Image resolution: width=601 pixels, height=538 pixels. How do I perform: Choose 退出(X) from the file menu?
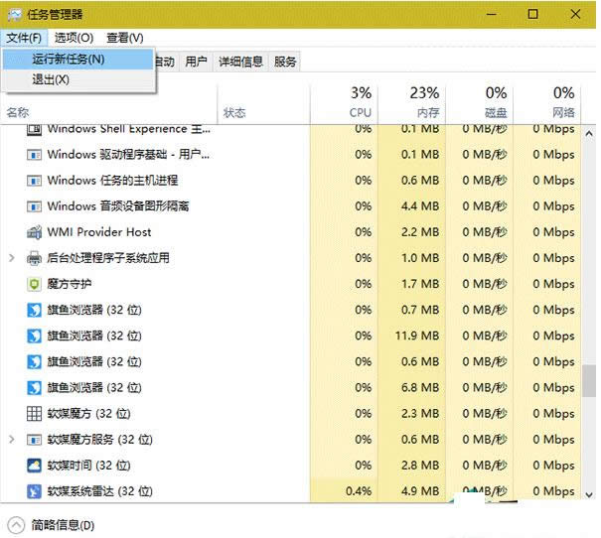pyautogui.click(x=78, y=79)
